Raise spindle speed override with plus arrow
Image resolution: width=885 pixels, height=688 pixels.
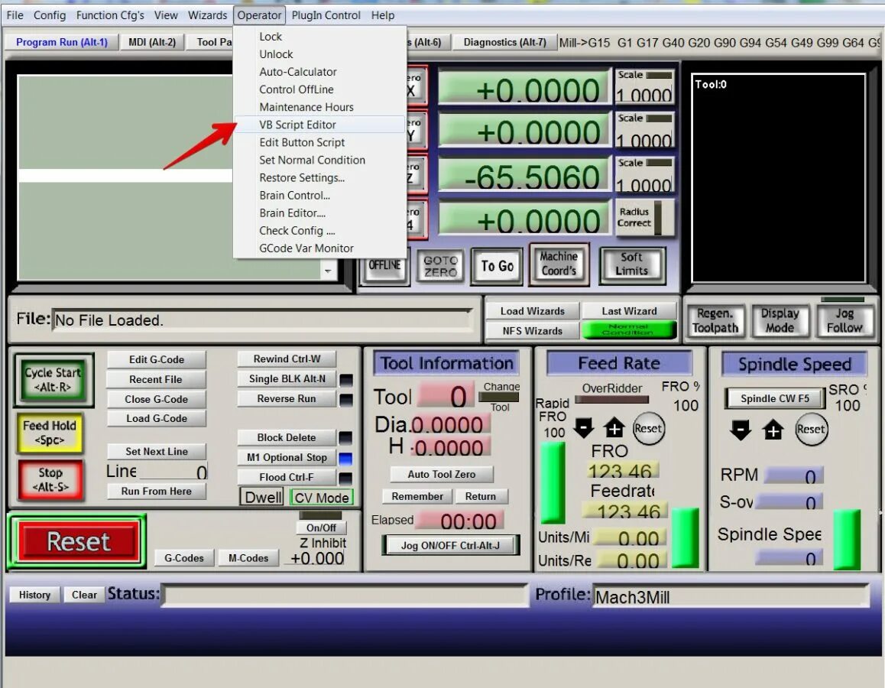point(773,430)
